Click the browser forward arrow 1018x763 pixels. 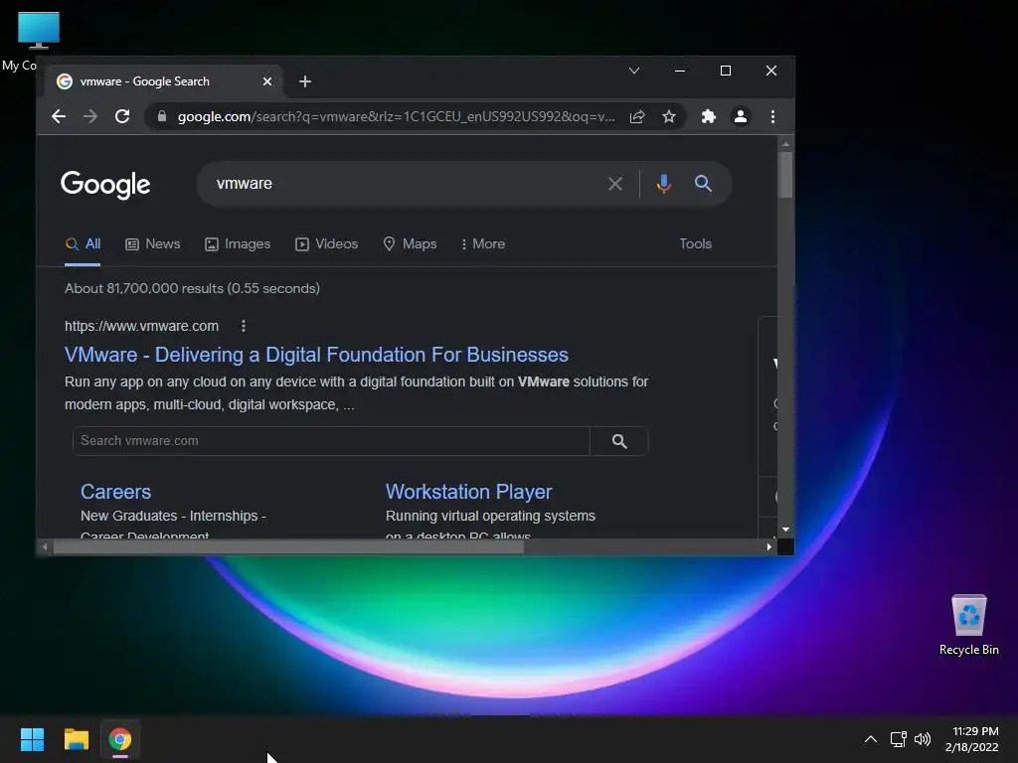[90, 117]
